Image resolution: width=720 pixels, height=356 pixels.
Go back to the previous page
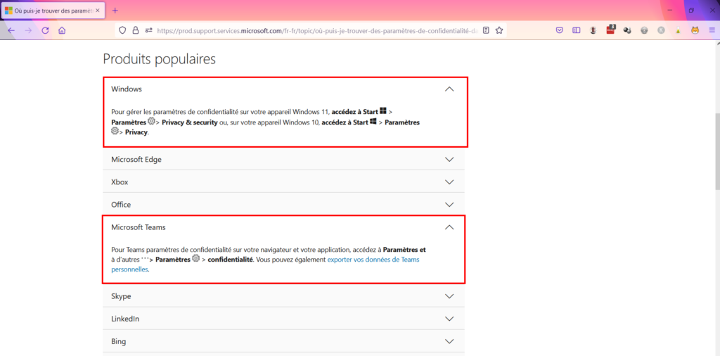[11, 31]
